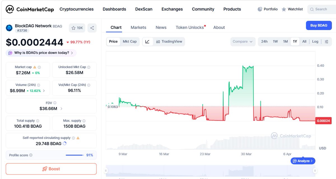Open the Compare dropdown
Image resolution: width=336 pixels, height=179 pixels.
coord(243,41)
